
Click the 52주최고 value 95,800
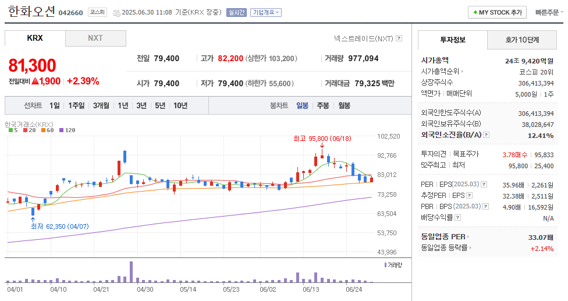point(519,166)
